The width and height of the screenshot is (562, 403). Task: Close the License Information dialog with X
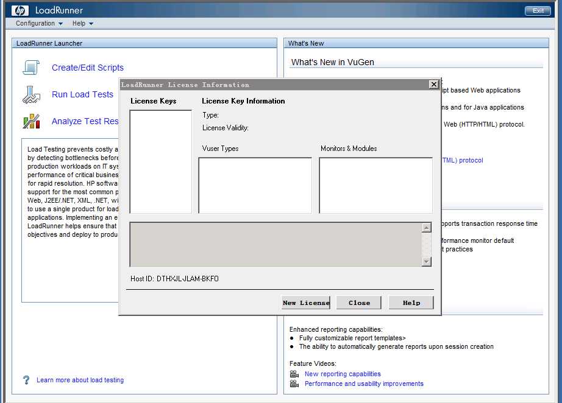(433, 85)
